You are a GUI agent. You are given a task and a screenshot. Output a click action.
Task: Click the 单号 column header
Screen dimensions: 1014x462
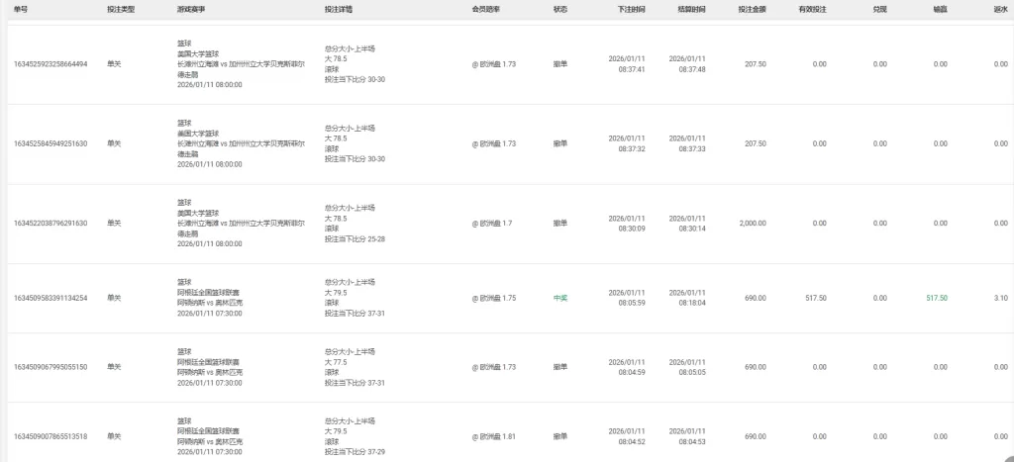20,8
